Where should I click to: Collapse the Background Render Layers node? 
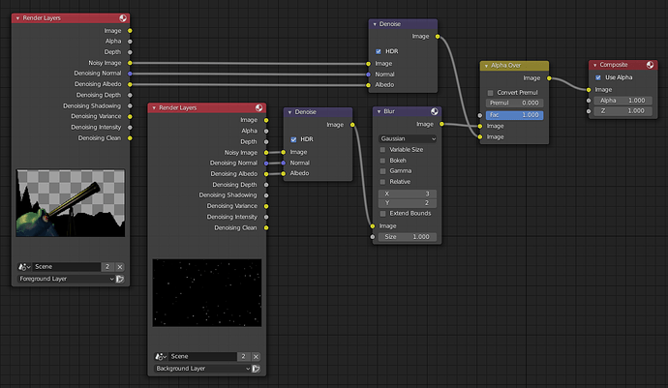point(154,108)
